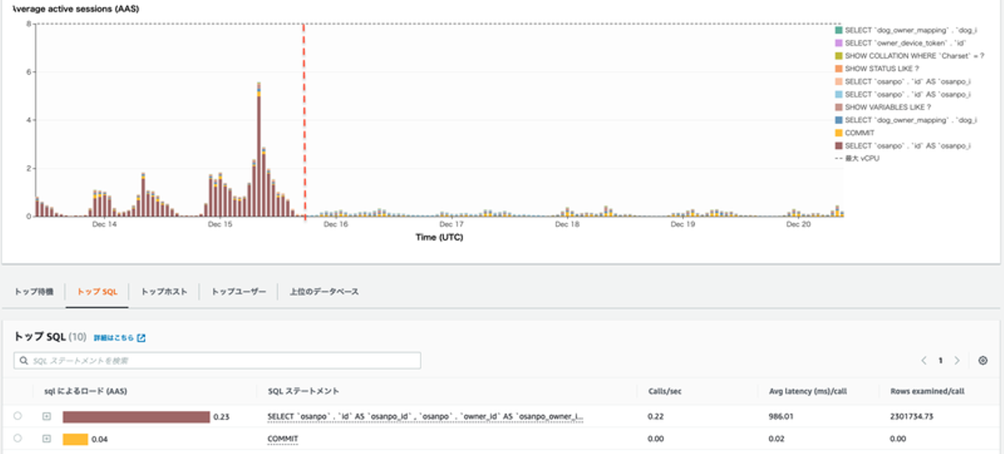
Task: Click the Dec 18 x-axis label
Action: click(x=567, y=225)
